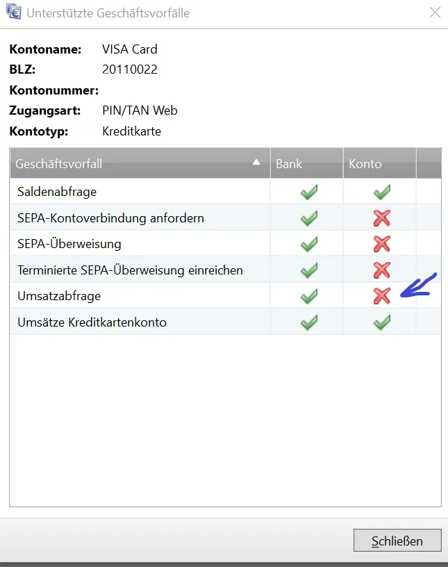Click Bank checkmark for Saldenabfrage
The image size is (448, 567).
tap(309, 192)
